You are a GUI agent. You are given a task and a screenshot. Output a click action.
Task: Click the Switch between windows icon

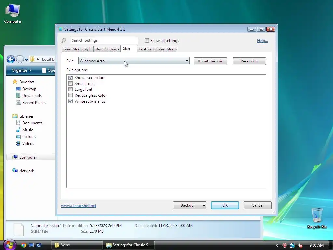pyautogui.click(x=39, y=245)
